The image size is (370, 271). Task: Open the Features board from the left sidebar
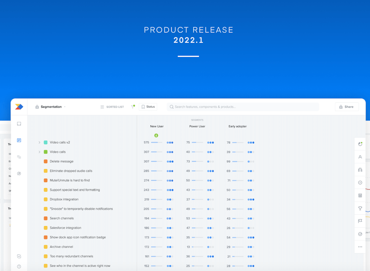19,140
